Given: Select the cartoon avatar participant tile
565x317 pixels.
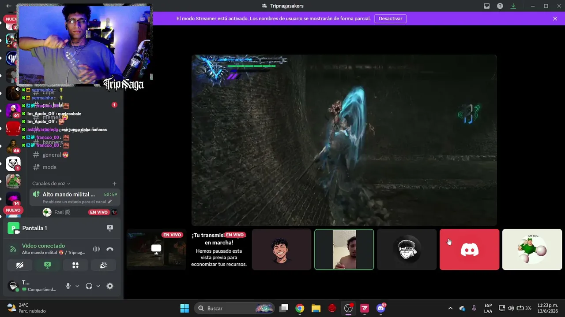Looking at the screenshot, I should (282, 249).
